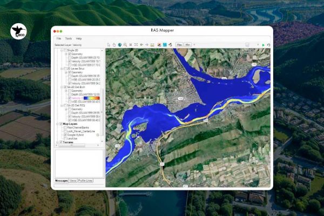Open the File menu
The image size is (324, 216).
[x=59, y=39]
